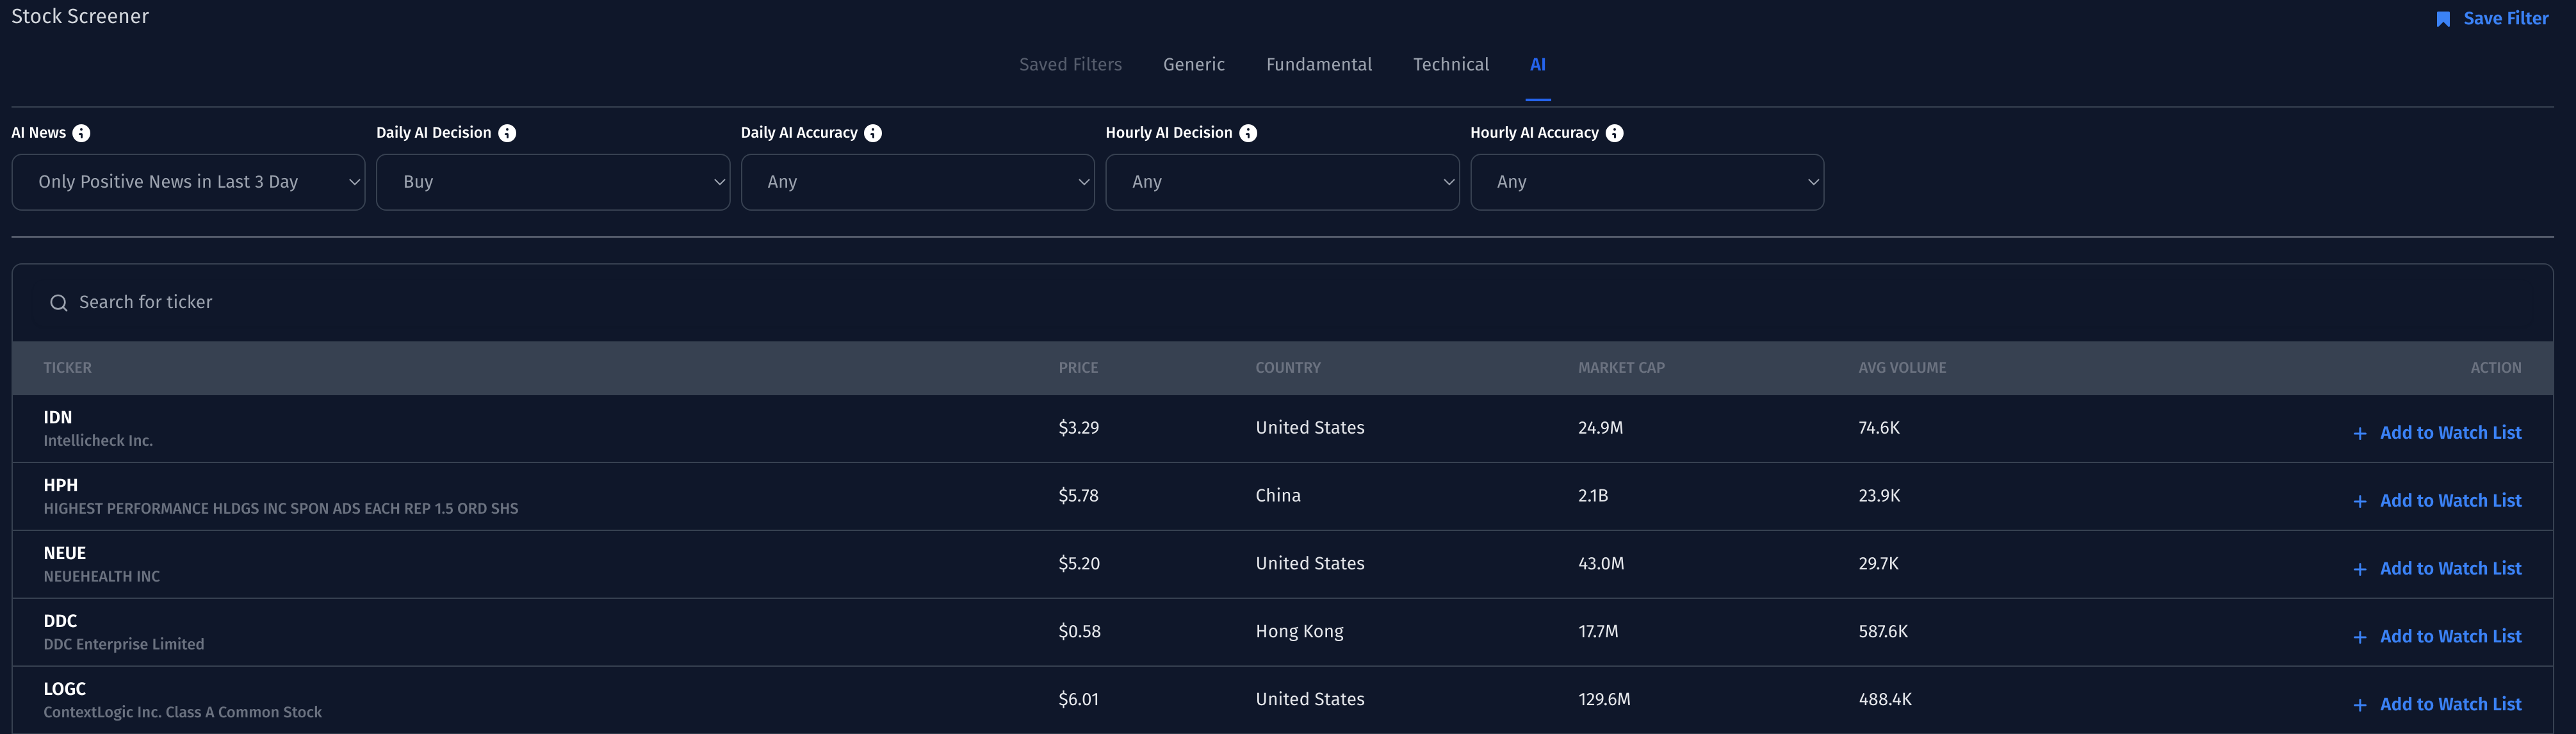
Task: Click the plus icon in IDN row
Action: tap(2360, 434)
